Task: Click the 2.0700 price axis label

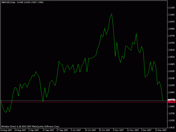Action: click(171, 43)
